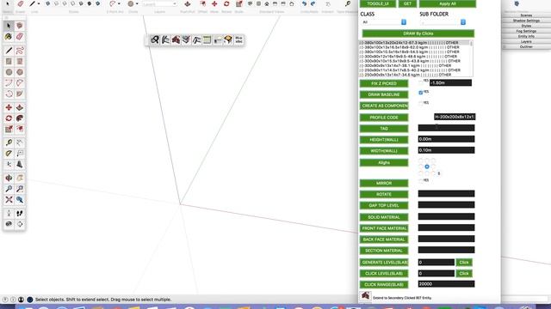The image size is (551, 309).
Task: Expand the Fog Settings tray panel
Action: [526, 31]
